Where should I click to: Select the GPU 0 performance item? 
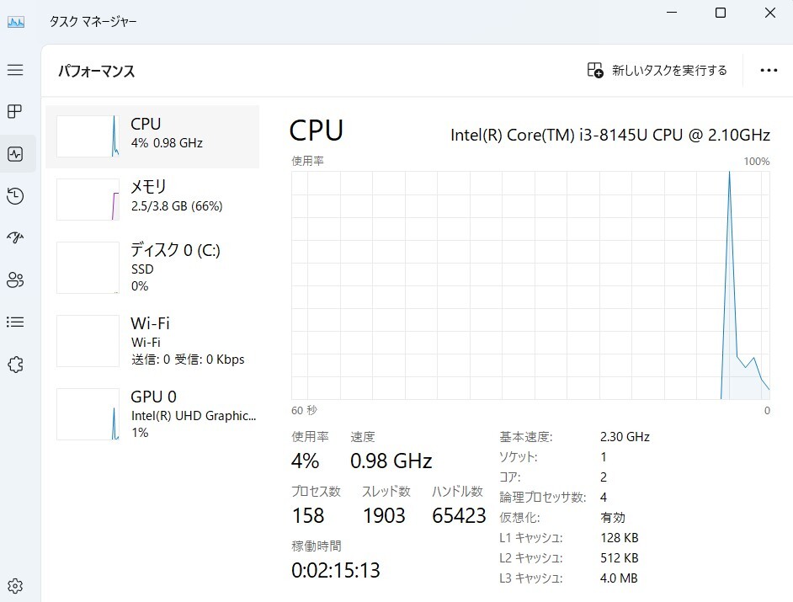coord(152,414)
